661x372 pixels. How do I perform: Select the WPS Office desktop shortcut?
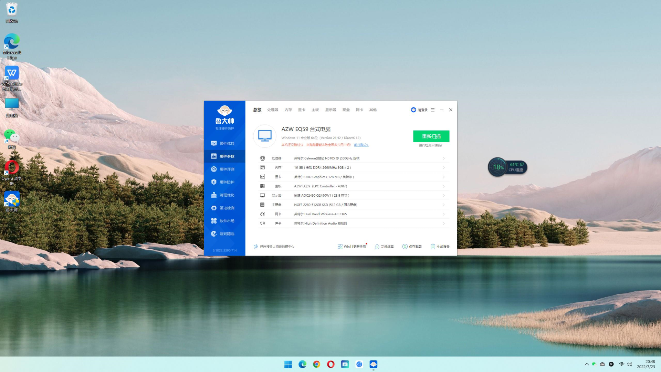[12, 79]
